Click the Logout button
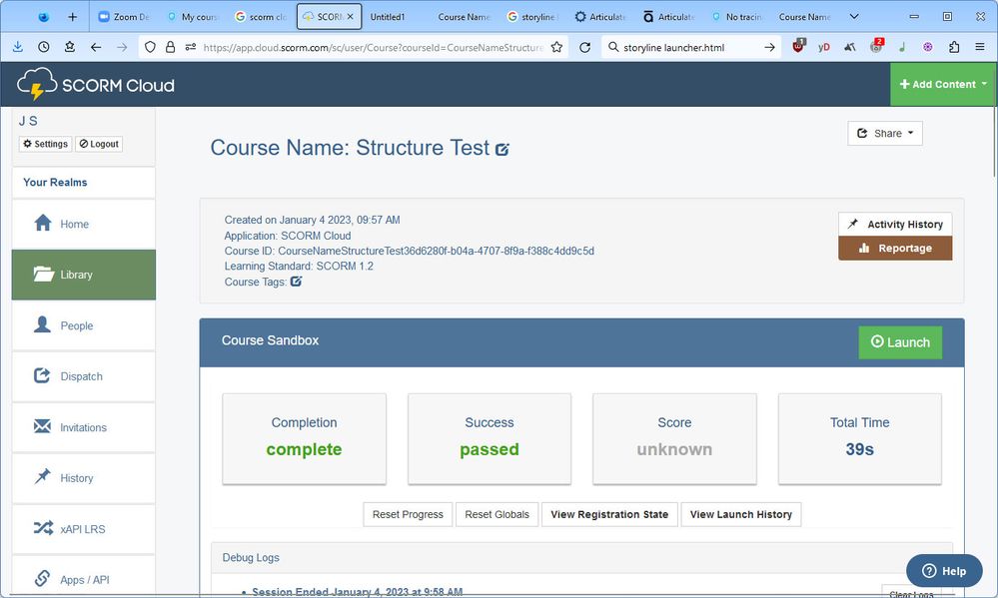This screenshot has width=998, height=598. 99,144
